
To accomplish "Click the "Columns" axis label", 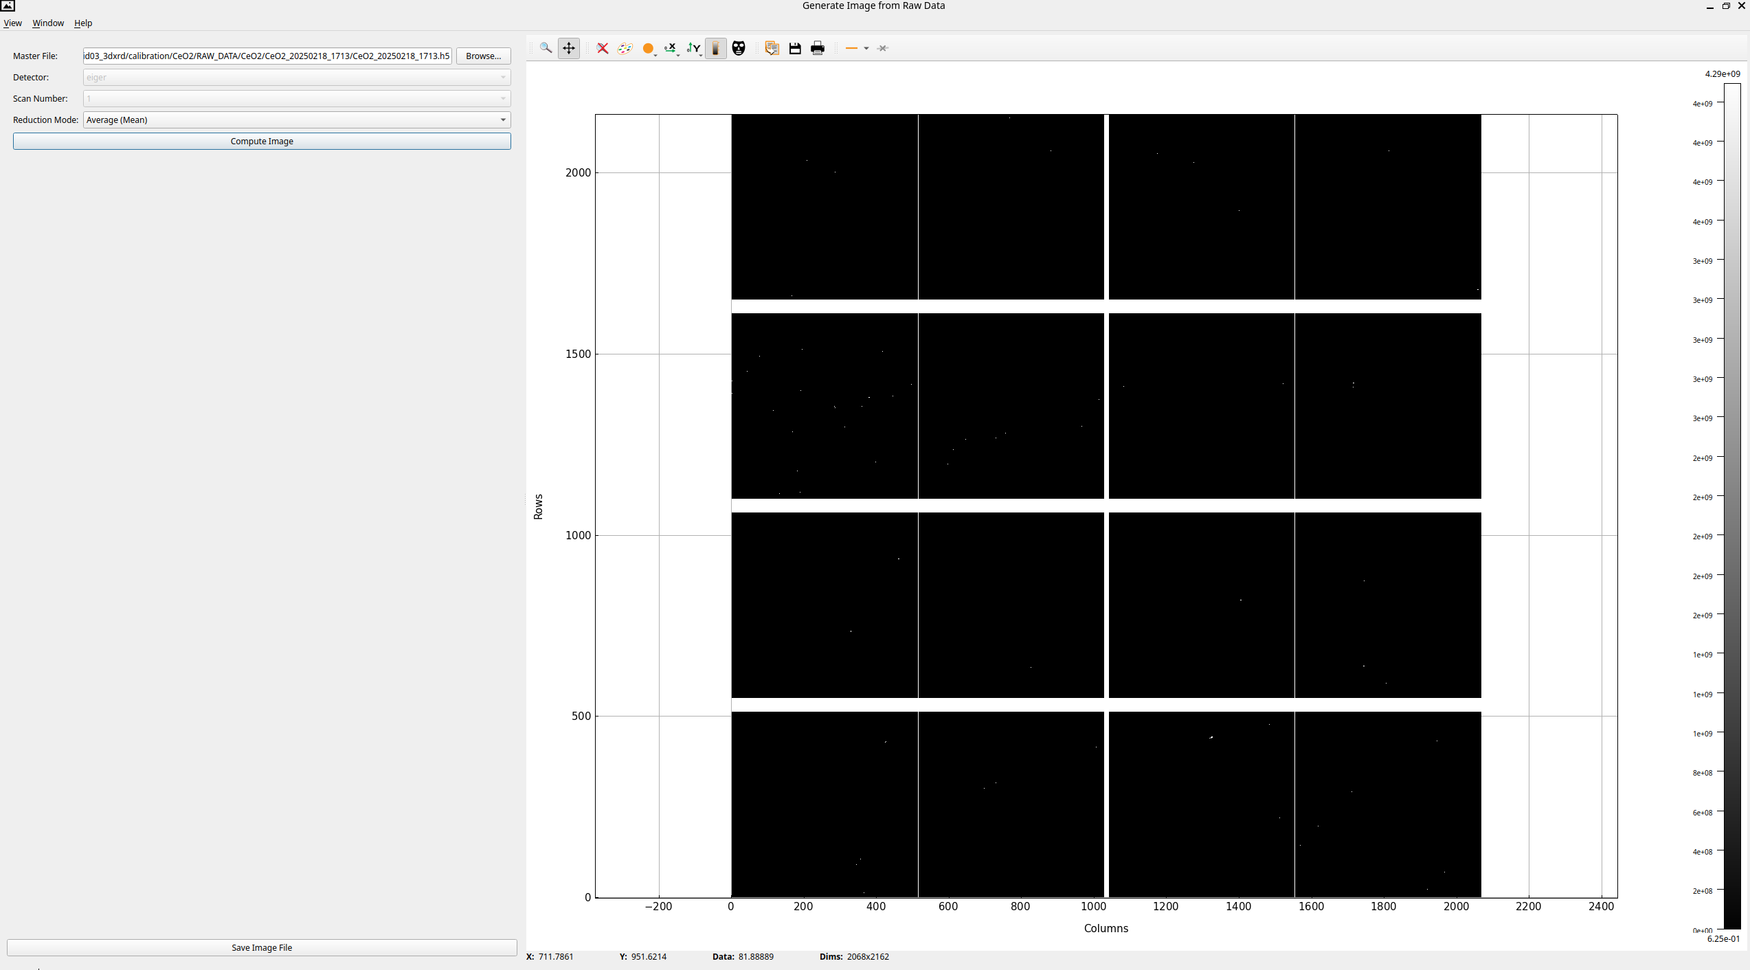I will coord(1106,928).
